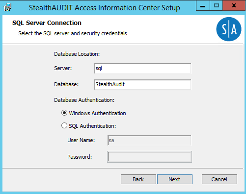Click the 'Database:' label

[x=66, y=84]
